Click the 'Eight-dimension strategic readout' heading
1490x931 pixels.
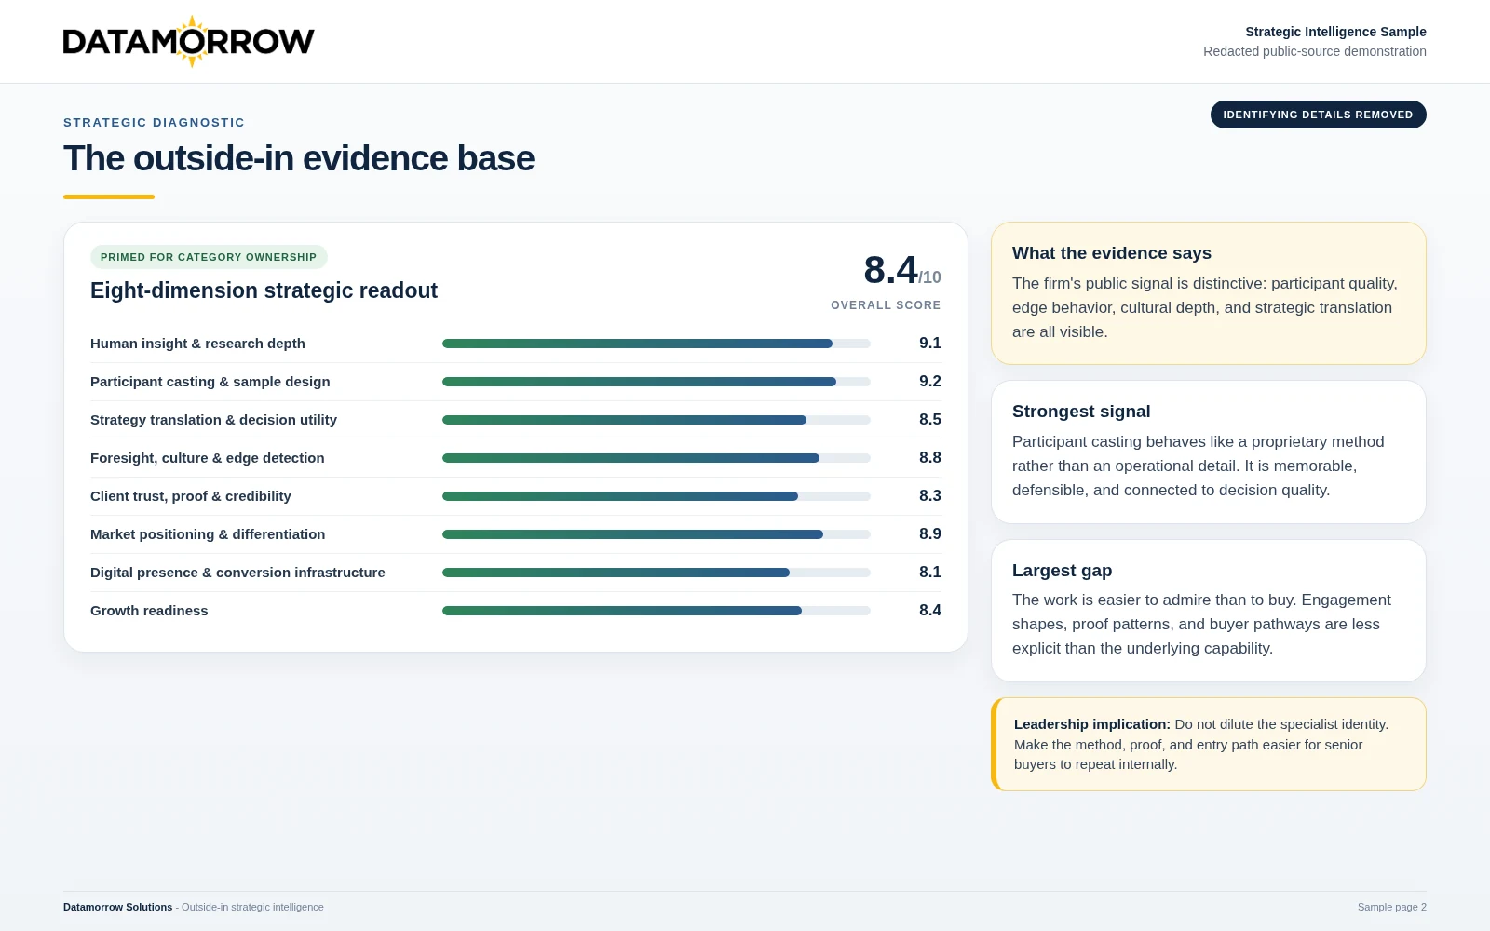264,290
